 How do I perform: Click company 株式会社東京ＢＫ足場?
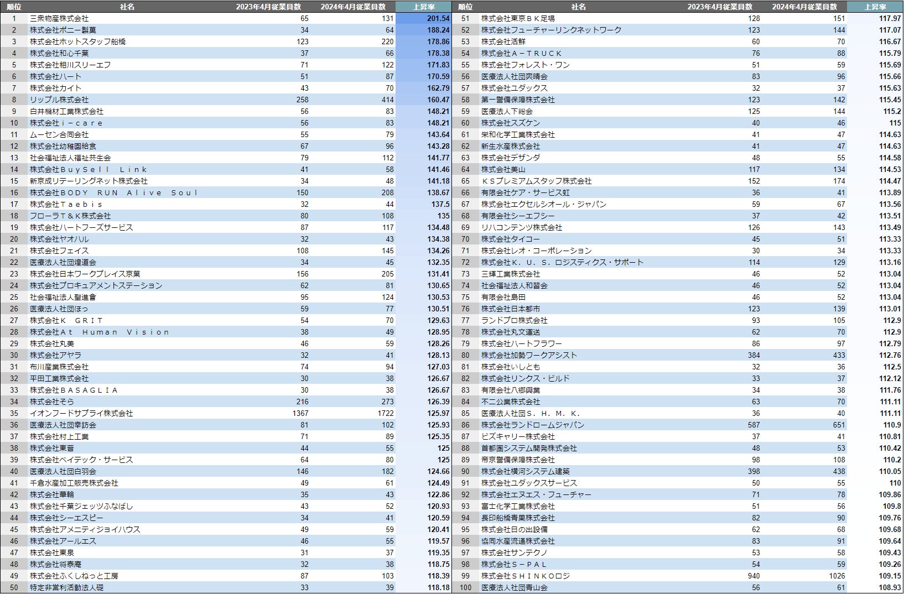click(579, 18)
